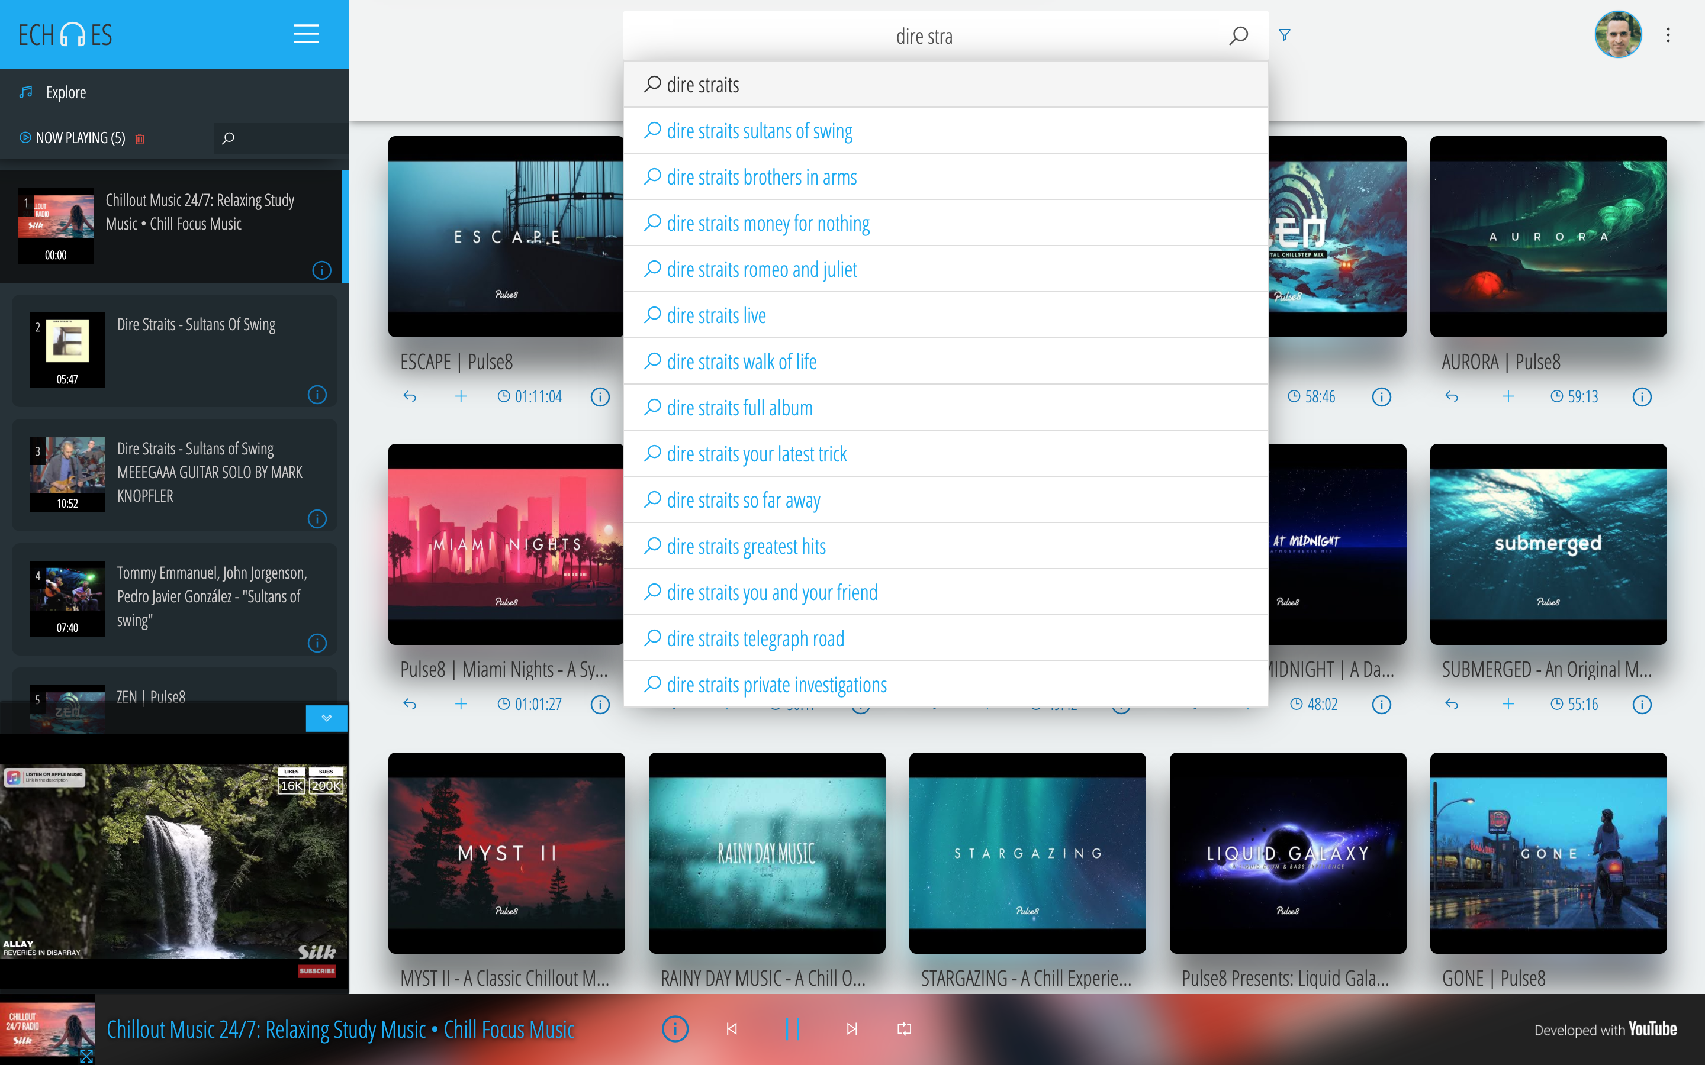Image resolution: width=1705 pixels, height=1065 pixels.
Task: Skip to the previous track
Action: 731,1029
